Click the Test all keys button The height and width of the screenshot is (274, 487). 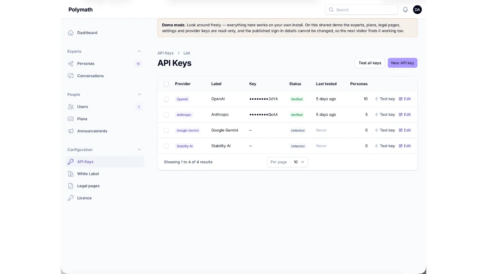click(x=370, y=63)
